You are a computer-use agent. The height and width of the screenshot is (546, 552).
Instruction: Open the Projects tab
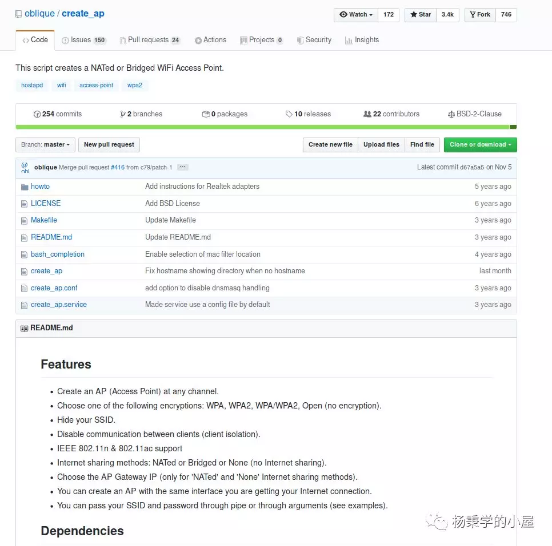tap(261, 40)
